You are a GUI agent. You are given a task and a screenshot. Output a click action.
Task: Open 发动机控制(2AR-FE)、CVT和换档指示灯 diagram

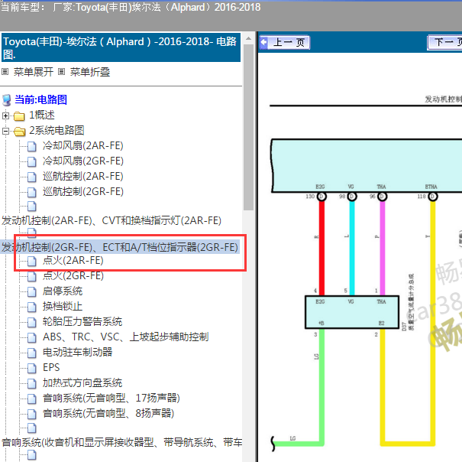coord(111,221)
